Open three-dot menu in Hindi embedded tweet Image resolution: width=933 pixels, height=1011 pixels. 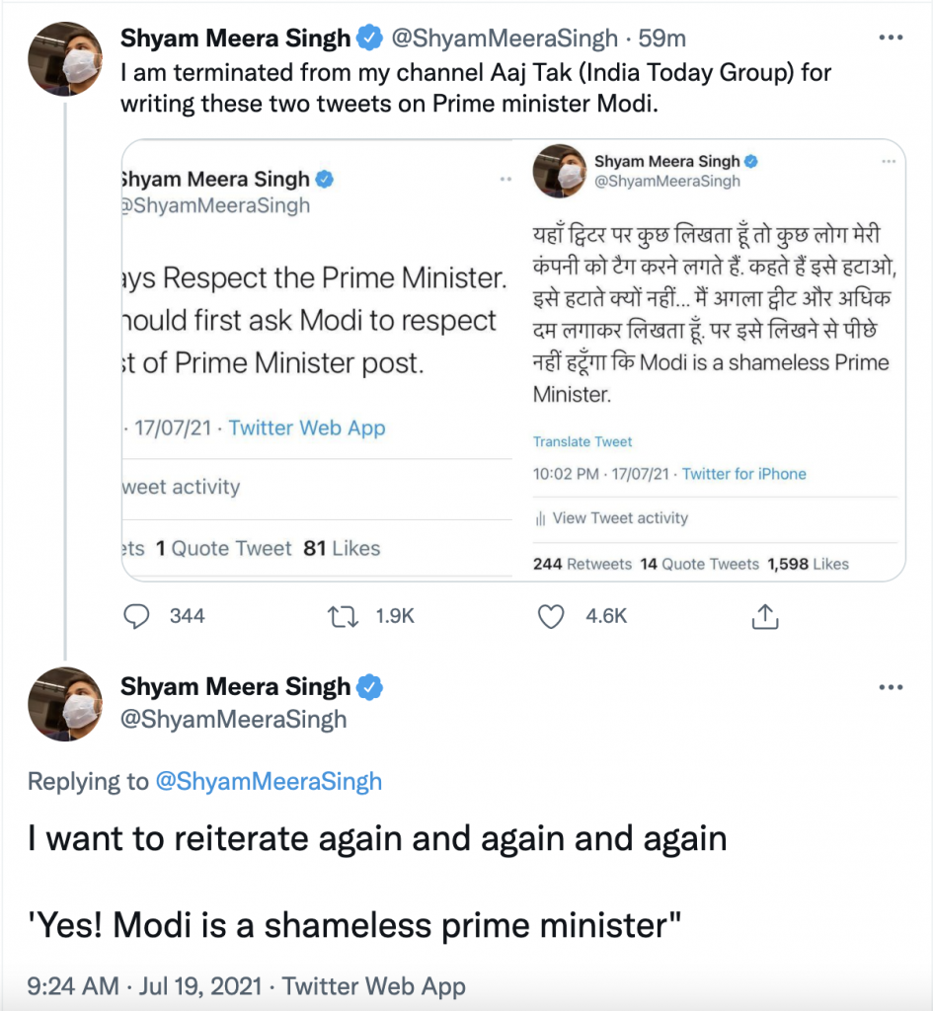(888, 161)
